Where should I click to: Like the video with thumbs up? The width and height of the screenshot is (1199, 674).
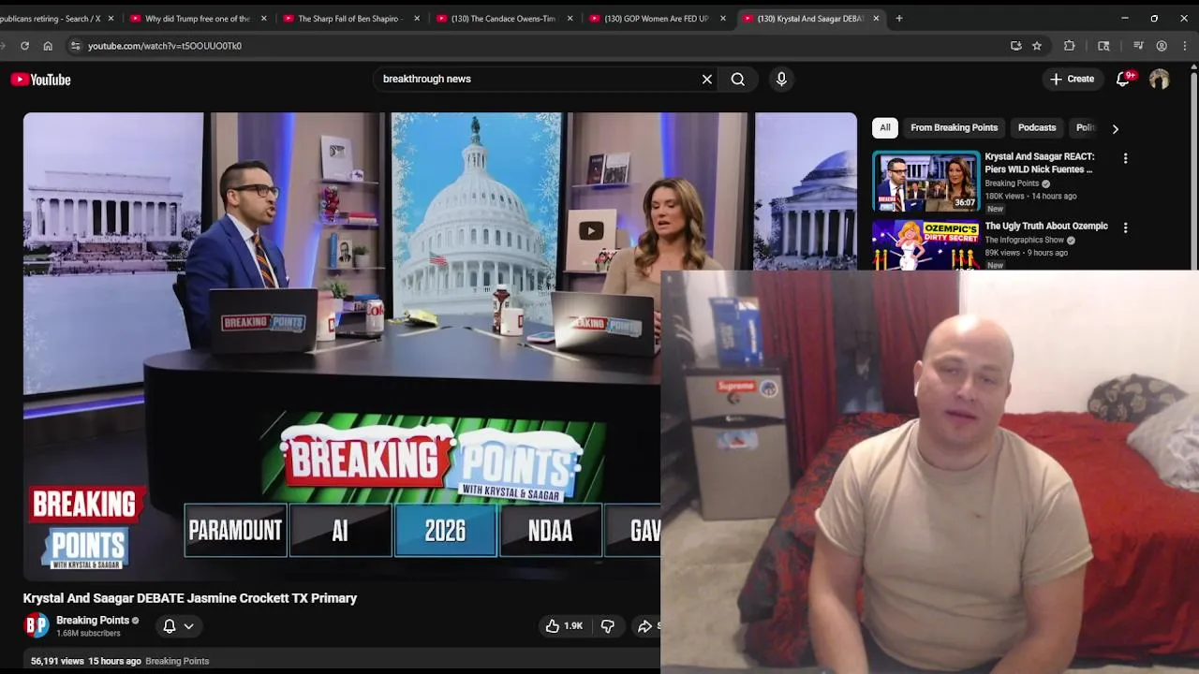(564, 626)
